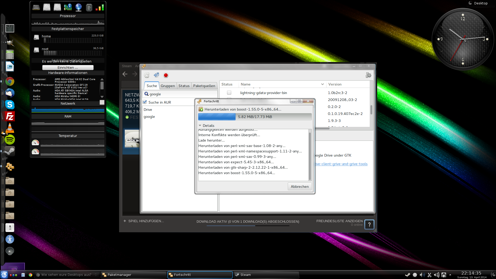Click the Einrichten ... button
This screenshot has width=496, height=279.
pos(68,67)
